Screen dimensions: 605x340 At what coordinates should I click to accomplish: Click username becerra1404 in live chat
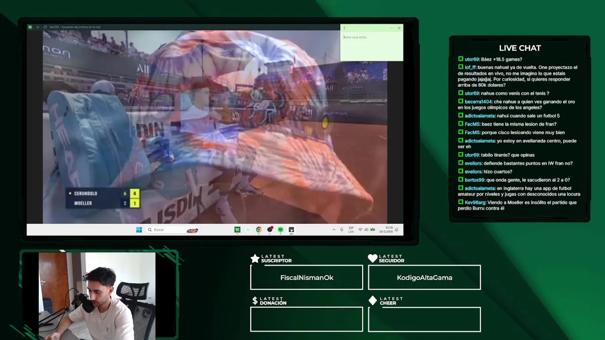coord(478,102)
